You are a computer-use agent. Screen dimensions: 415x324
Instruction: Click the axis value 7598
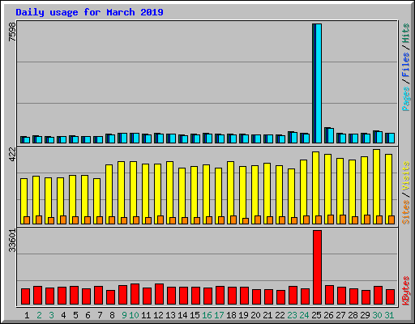point(12,32)
